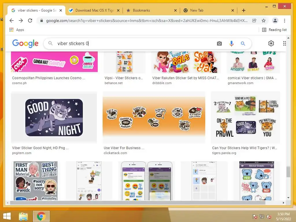Viewport: 296px width, 222px height.
Task: Open the Viber Rakuten Sticker Set image
Action: [186, 62]
